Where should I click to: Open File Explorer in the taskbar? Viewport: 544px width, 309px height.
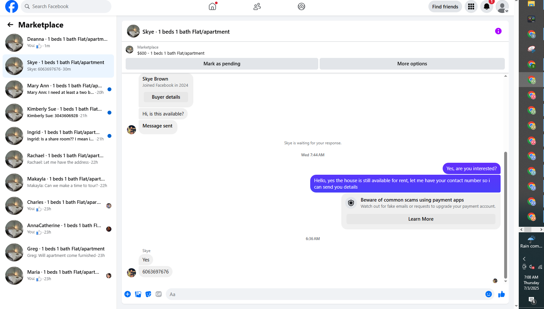[531, 4]
